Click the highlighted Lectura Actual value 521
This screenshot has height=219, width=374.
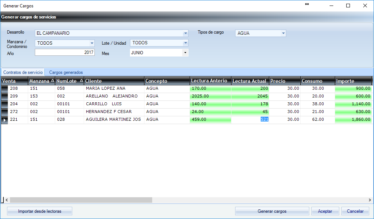264,119
